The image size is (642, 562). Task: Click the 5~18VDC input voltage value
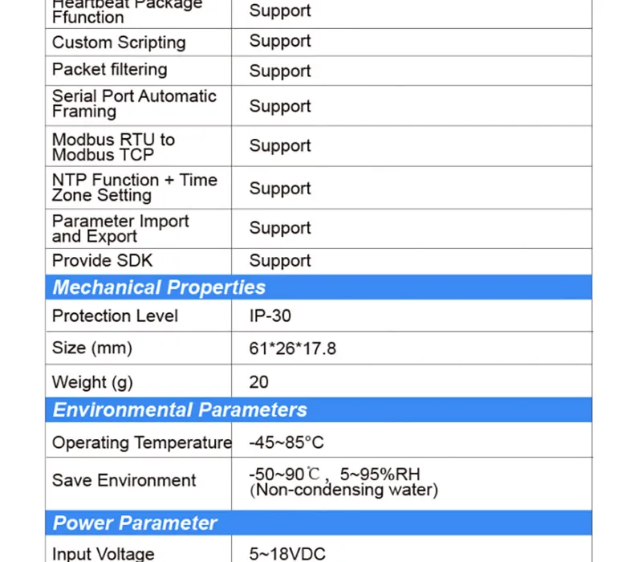[x=287, y=554]
